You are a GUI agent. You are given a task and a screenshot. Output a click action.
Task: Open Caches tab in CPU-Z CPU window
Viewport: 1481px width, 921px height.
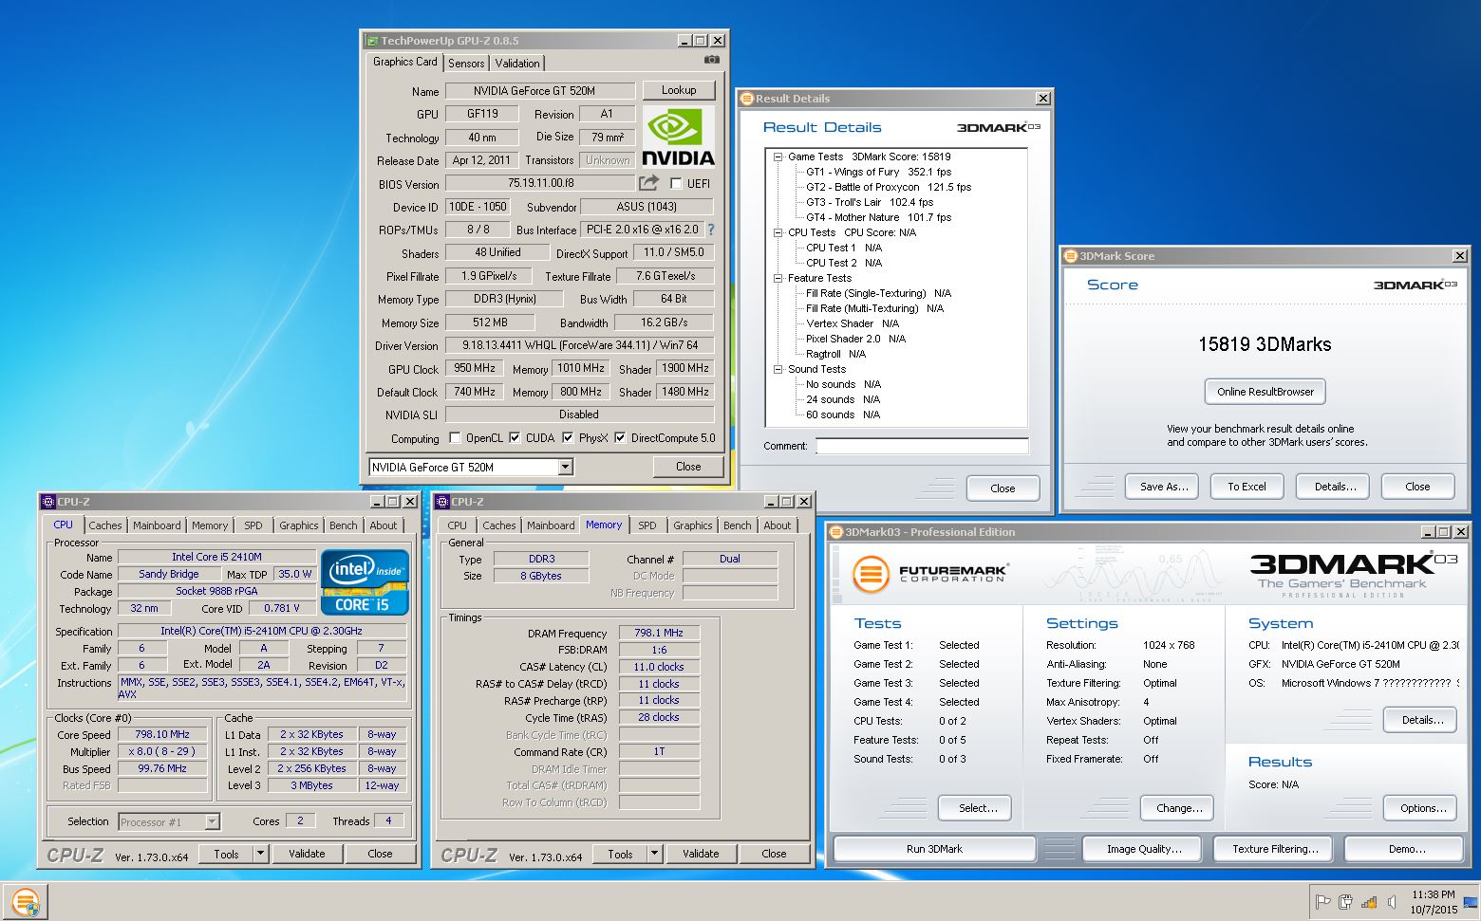pyautogui.click(x=105, y=525)
